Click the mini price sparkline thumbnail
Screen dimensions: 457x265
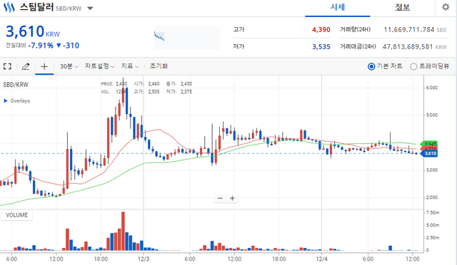tap(186, 38)
